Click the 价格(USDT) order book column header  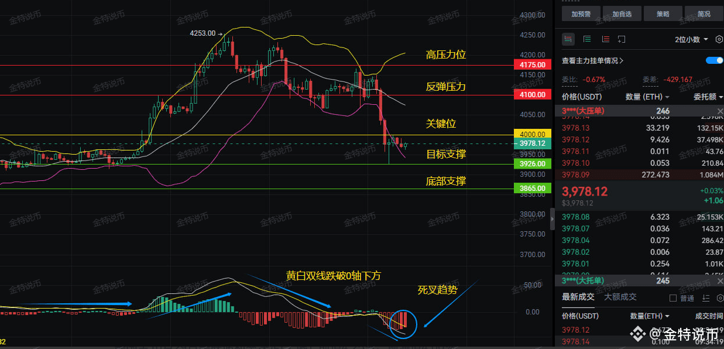point(582,97)
